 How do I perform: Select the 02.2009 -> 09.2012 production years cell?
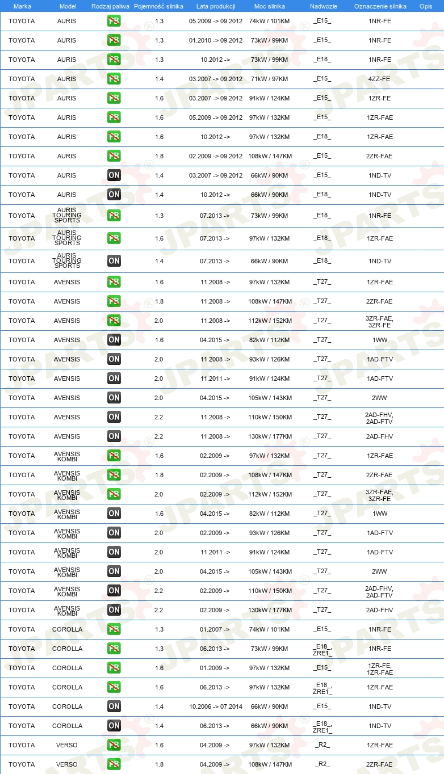click(x=216, y=156)
